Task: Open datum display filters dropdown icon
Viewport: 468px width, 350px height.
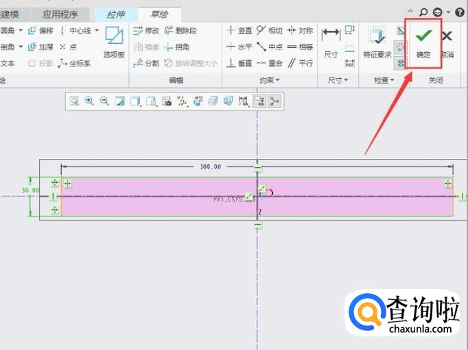Action: [182, 101]
